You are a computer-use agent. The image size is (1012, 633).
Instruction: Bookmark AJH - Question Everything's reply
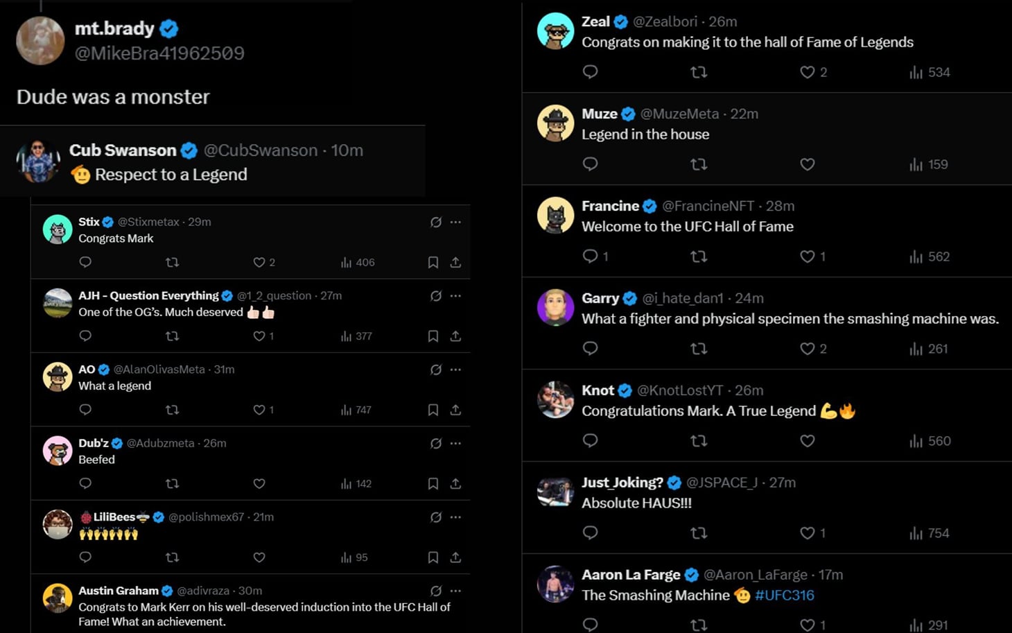tap(433, 336)
